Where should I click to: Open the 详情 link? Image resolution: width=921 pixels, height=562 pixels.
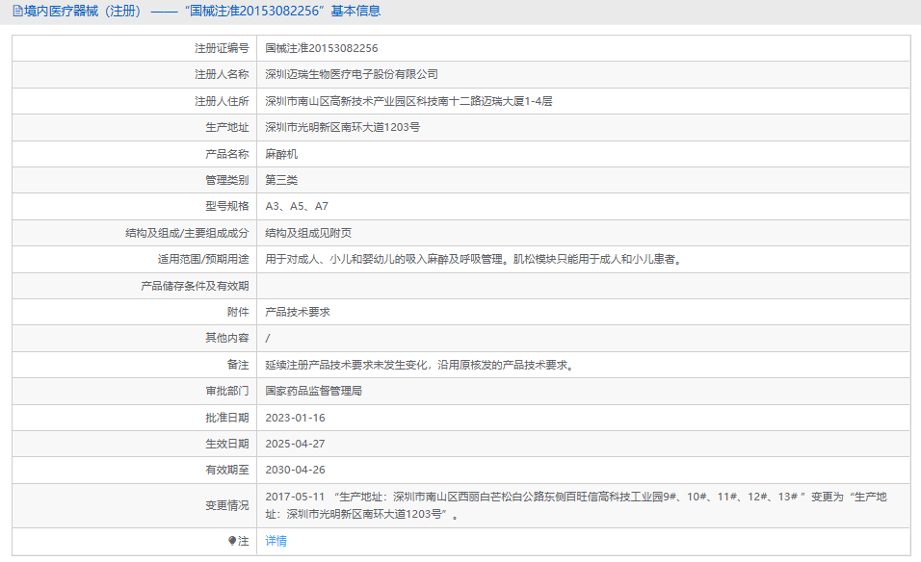coord(276,541)
